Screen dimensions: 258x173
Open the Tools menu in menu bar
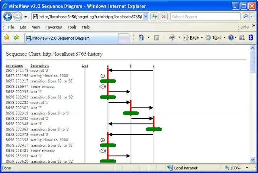click(x=72, y=27)
